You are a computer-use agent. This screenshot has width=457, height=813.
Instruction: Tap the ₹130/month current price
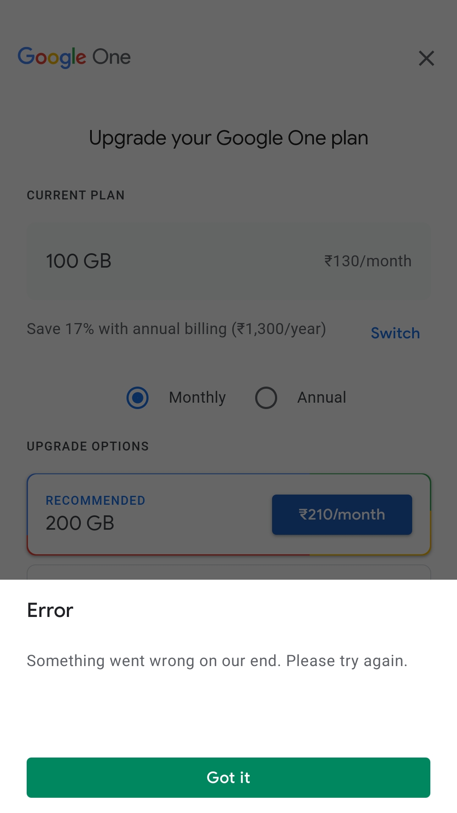[368, 261]
